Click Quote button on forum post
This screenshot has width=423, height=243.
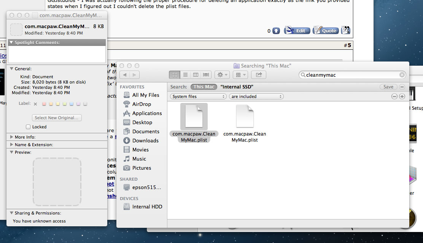(x=326, y=30)
